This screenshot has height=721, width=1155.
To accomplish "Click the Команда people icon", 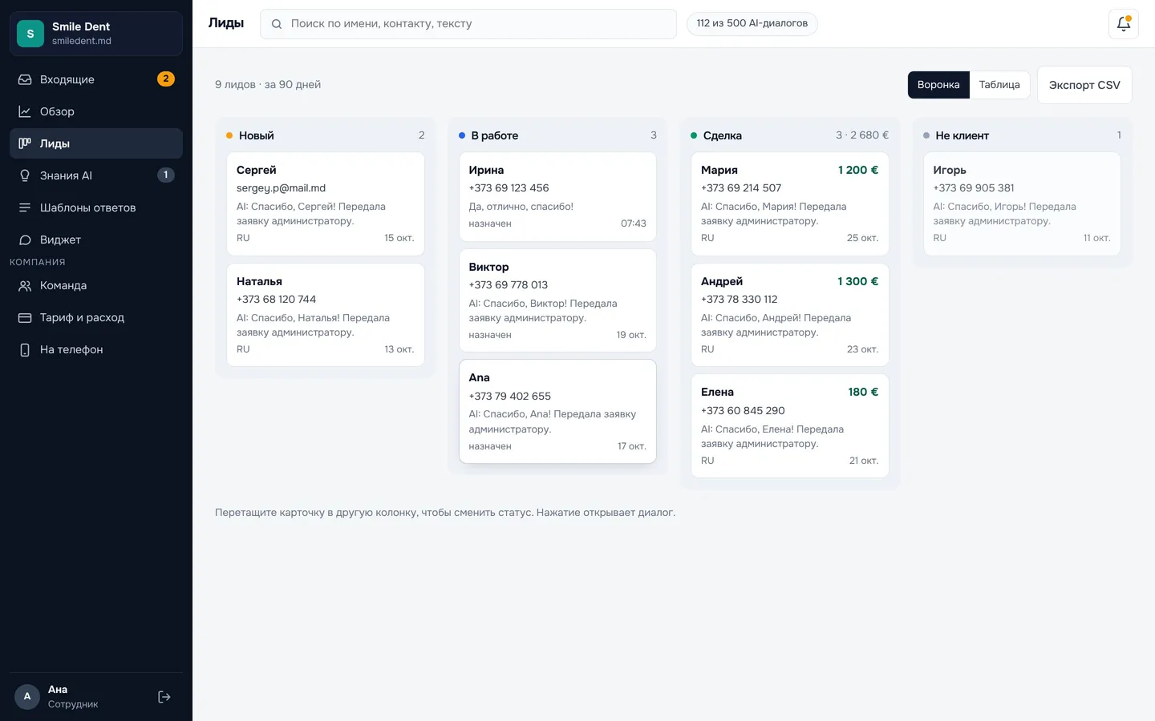I will pos(25,285).
